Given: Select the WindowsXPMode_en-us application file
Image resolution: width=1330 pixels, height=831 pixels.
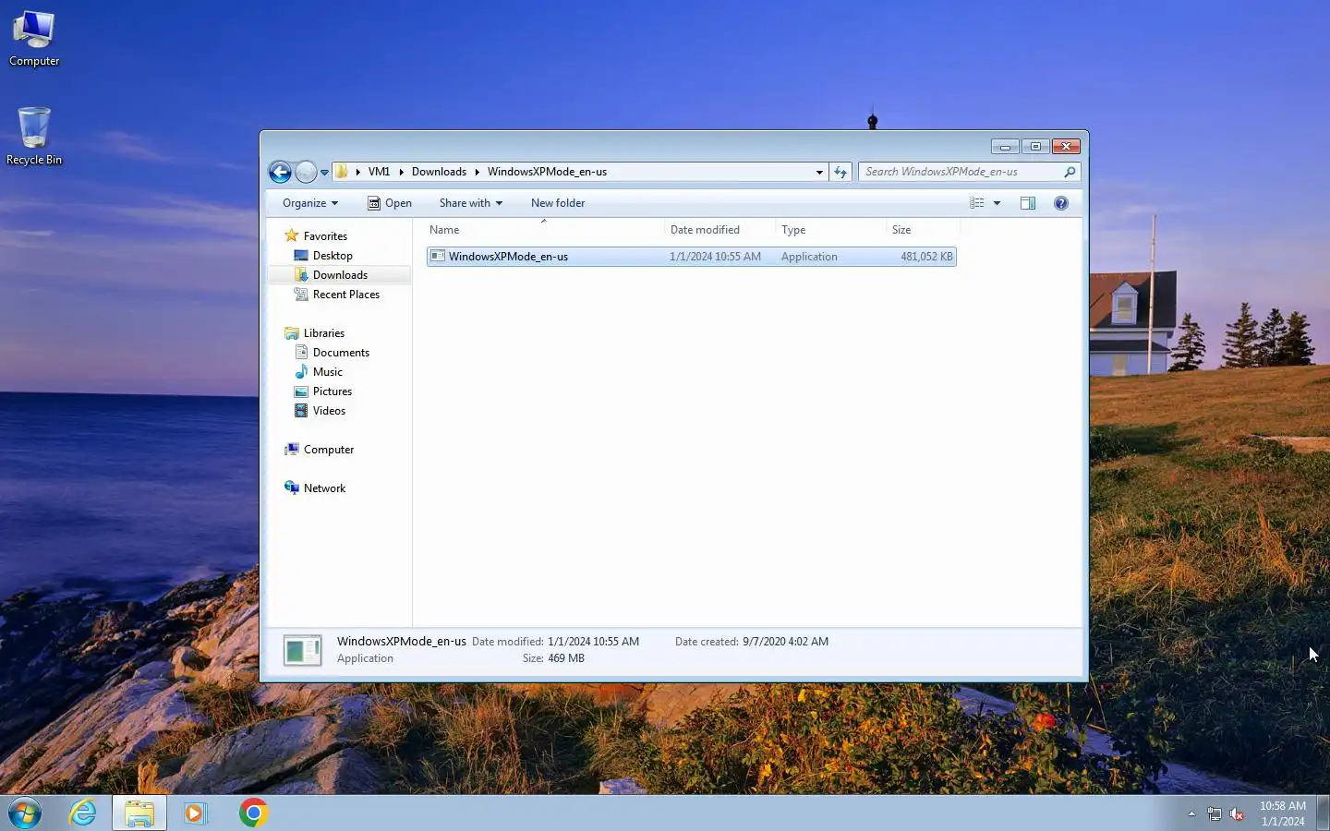Looking at the screenshot, I should (691, 257).
